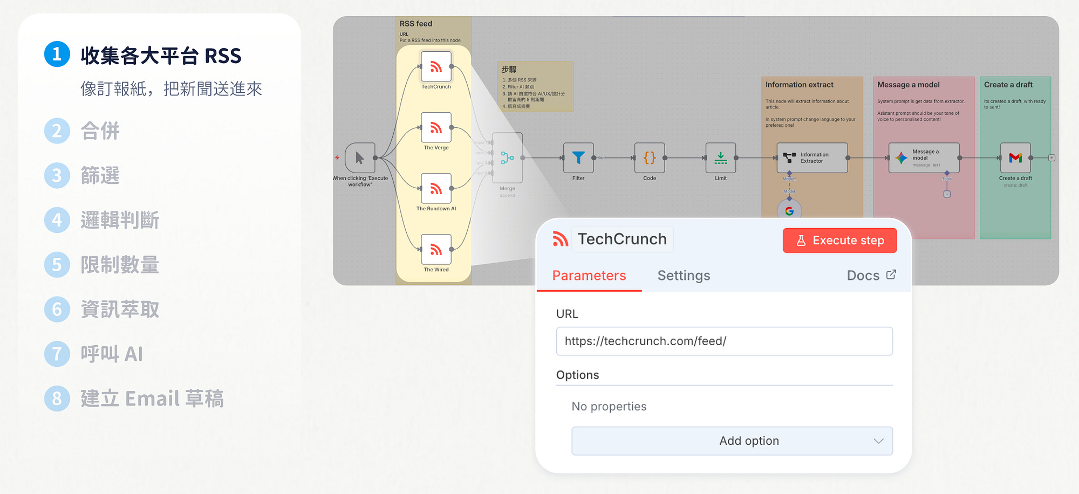
Task: Open the Information Extractor node
Action: 812,157
